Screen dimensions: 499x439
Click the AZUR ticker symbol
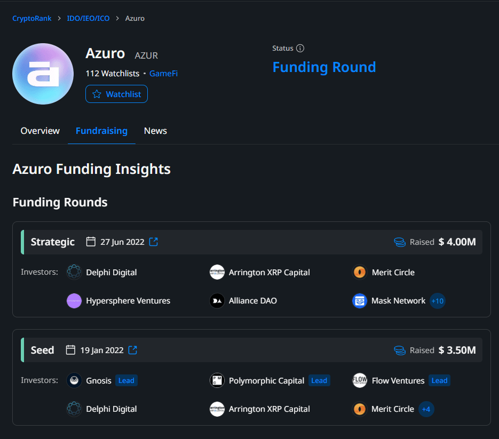[x=146, y=55]
